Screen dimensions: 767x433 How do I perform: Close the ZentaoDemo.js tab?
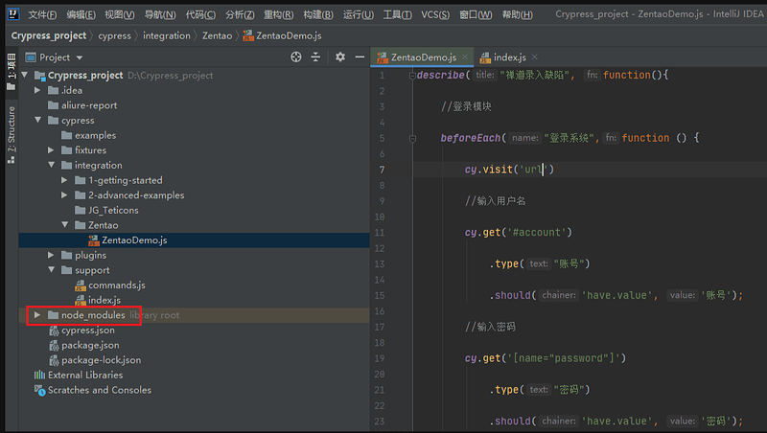pyautogui.click(x=465, y=57)
